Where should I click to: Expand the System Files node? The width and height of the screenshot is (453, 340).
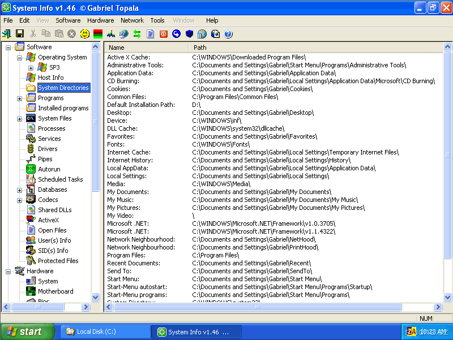point(20,118)
